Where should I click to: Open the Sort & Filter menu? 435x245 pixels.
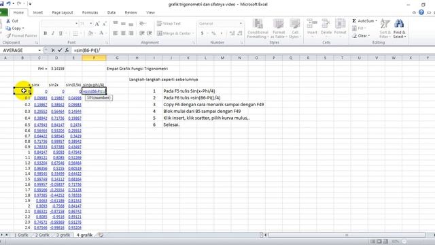385,29
